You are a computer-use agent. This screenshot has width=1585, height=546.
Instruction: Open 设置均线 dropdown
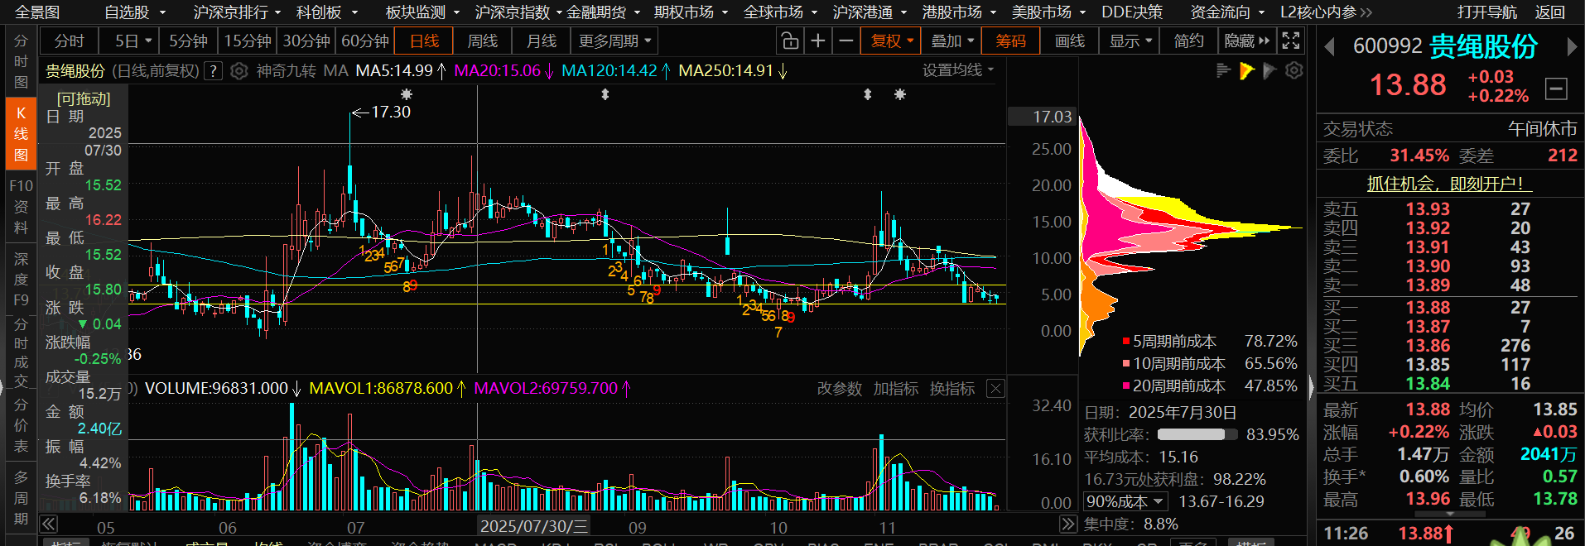pos(958,70)
